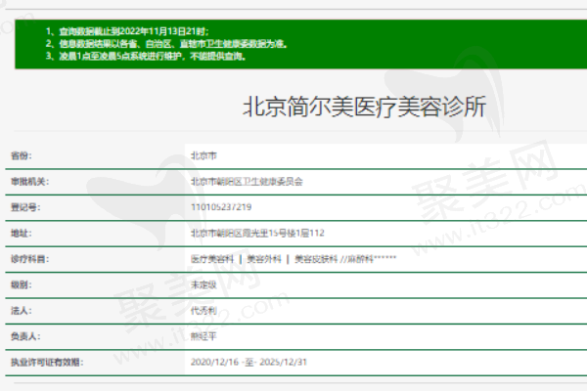Click the 省份 label
This screenshot has width=587, height=391.
(x=22, y=155)
